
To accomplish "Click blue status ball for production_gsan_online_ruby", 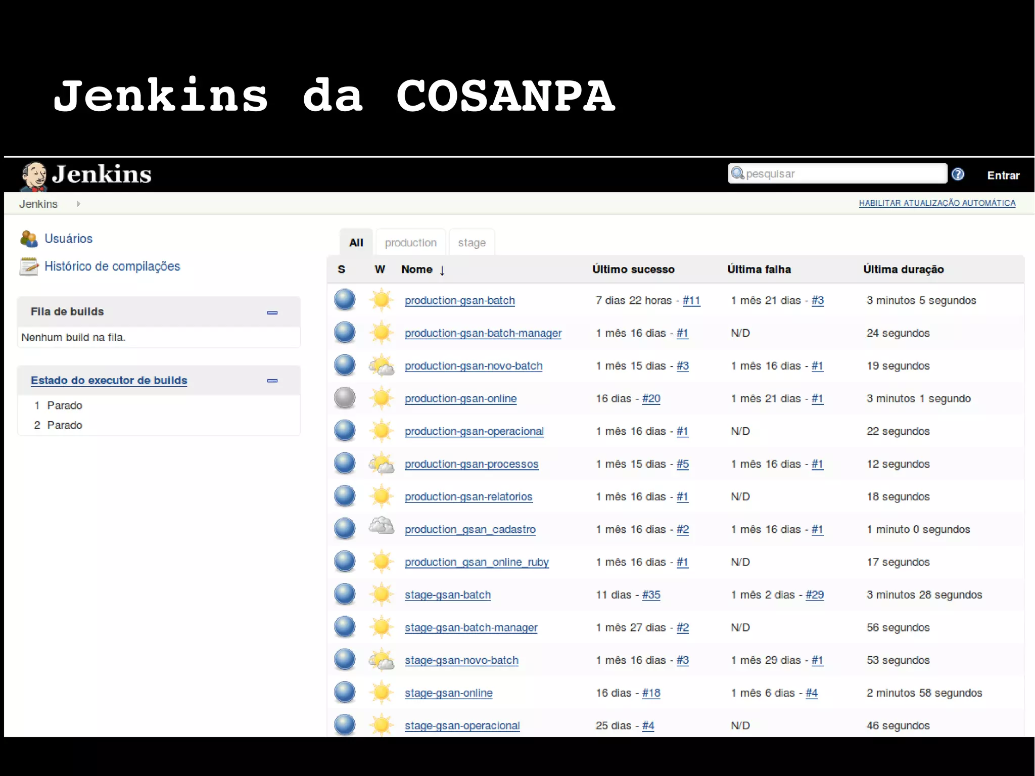I will pyautogui.click(x=345, y=562).
